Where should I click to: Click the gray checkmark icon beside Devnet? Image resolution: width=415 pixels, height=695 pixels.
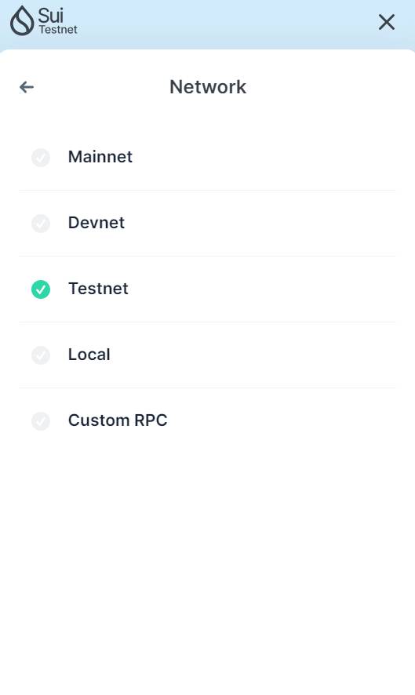click(x=41, y=224)
